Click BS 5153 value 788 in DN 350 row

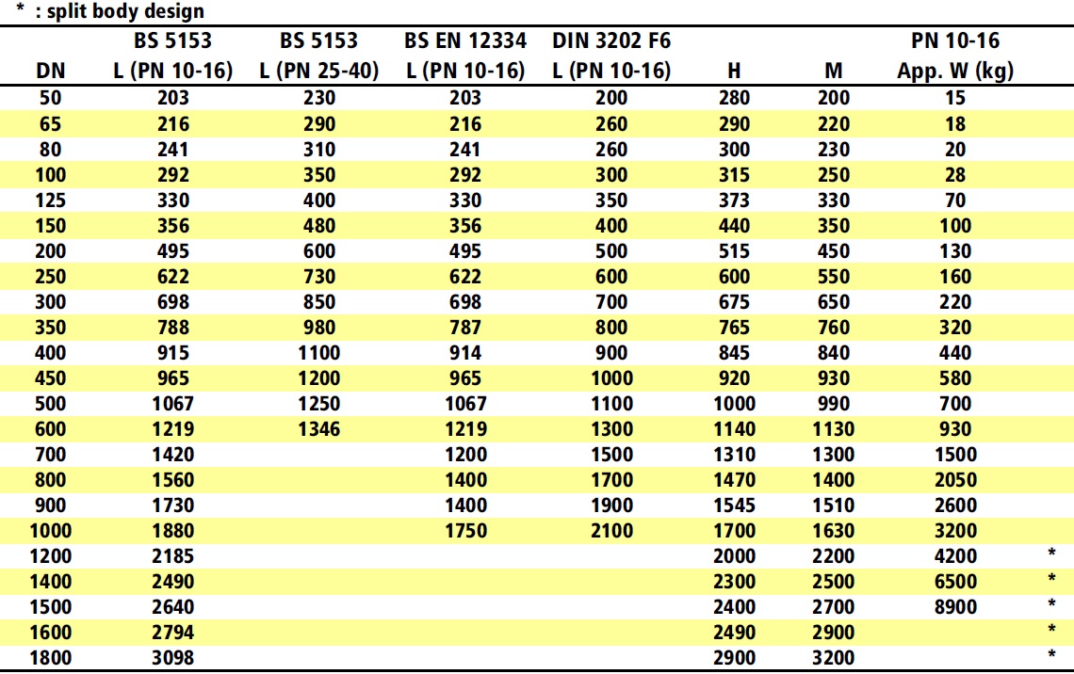coord(172,327)
